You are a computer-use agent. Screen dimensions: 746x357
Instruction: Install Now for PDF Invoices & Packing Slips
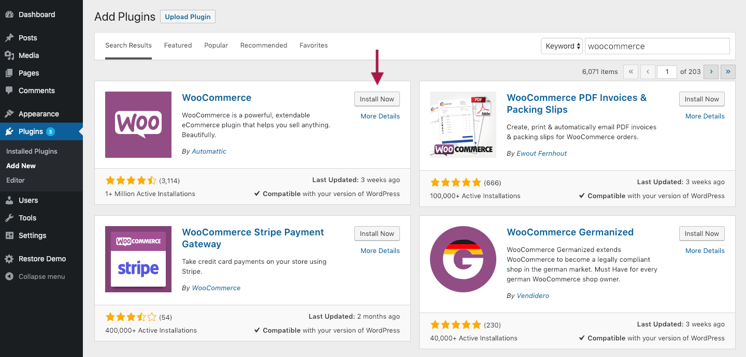coord(702,99)
